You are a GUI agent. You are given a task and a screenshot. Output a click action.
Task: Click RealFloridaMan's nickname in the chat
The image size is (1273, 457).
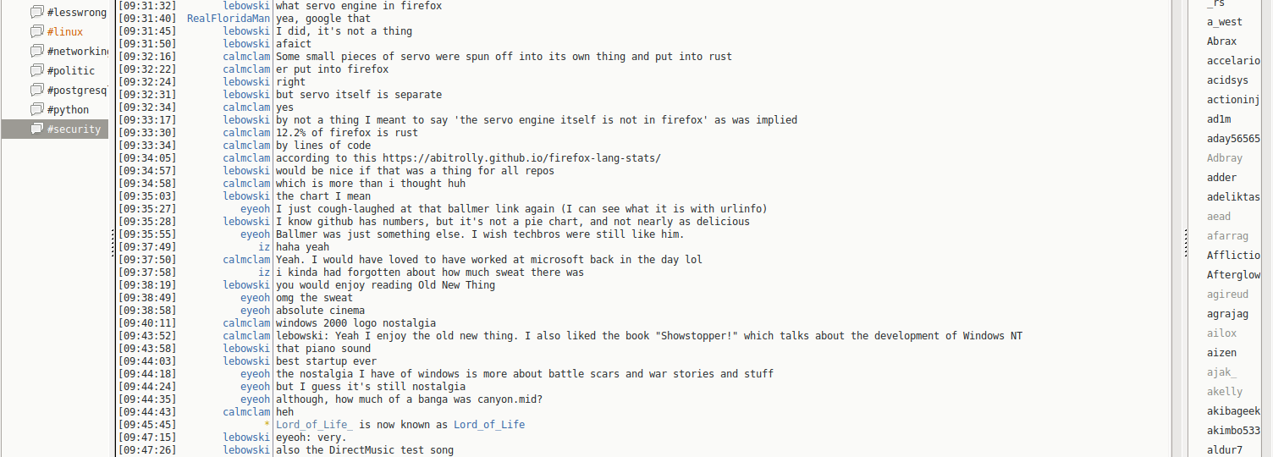(x=229, y=19)
